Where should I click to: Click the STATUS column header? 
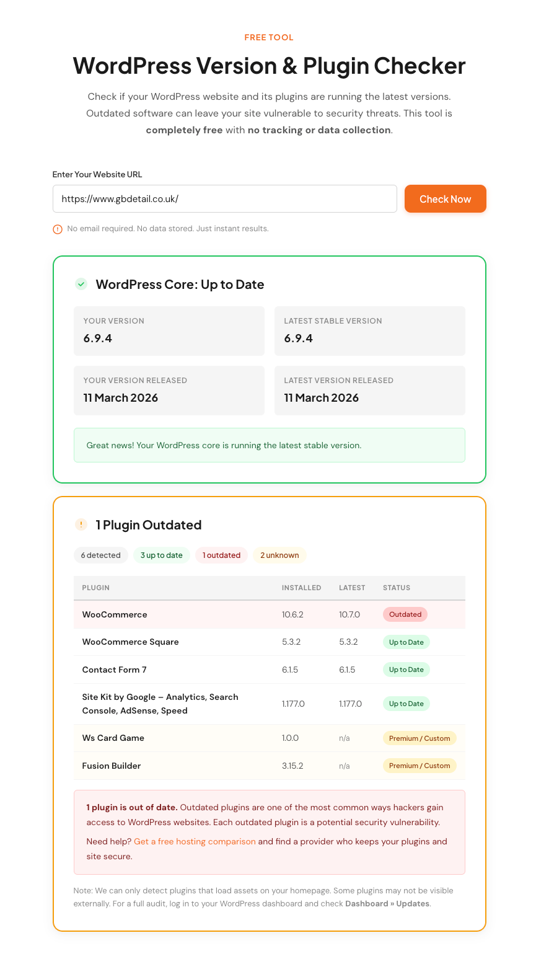tap(397, 588)
